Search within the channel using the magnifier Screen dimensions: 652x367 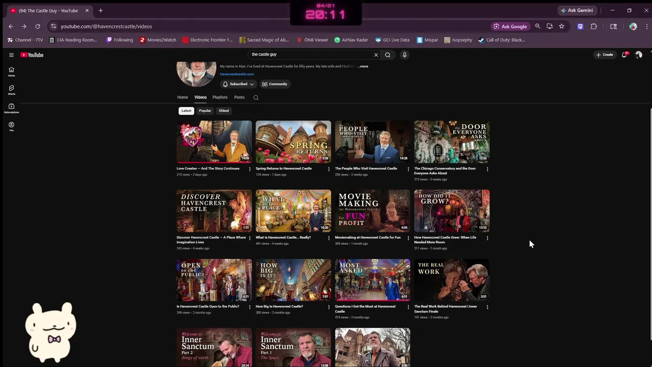coord(256,97)
